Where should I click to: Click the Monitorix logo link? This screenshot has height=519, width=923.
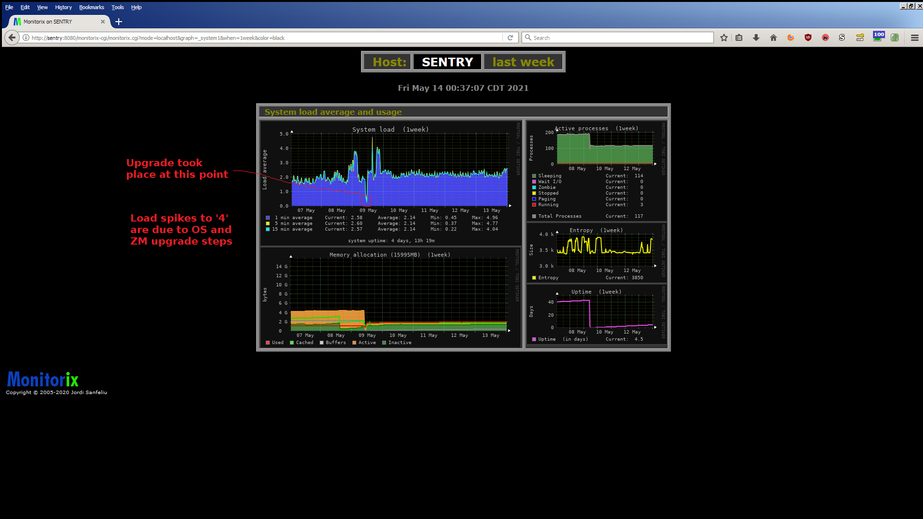click(43, 379)
